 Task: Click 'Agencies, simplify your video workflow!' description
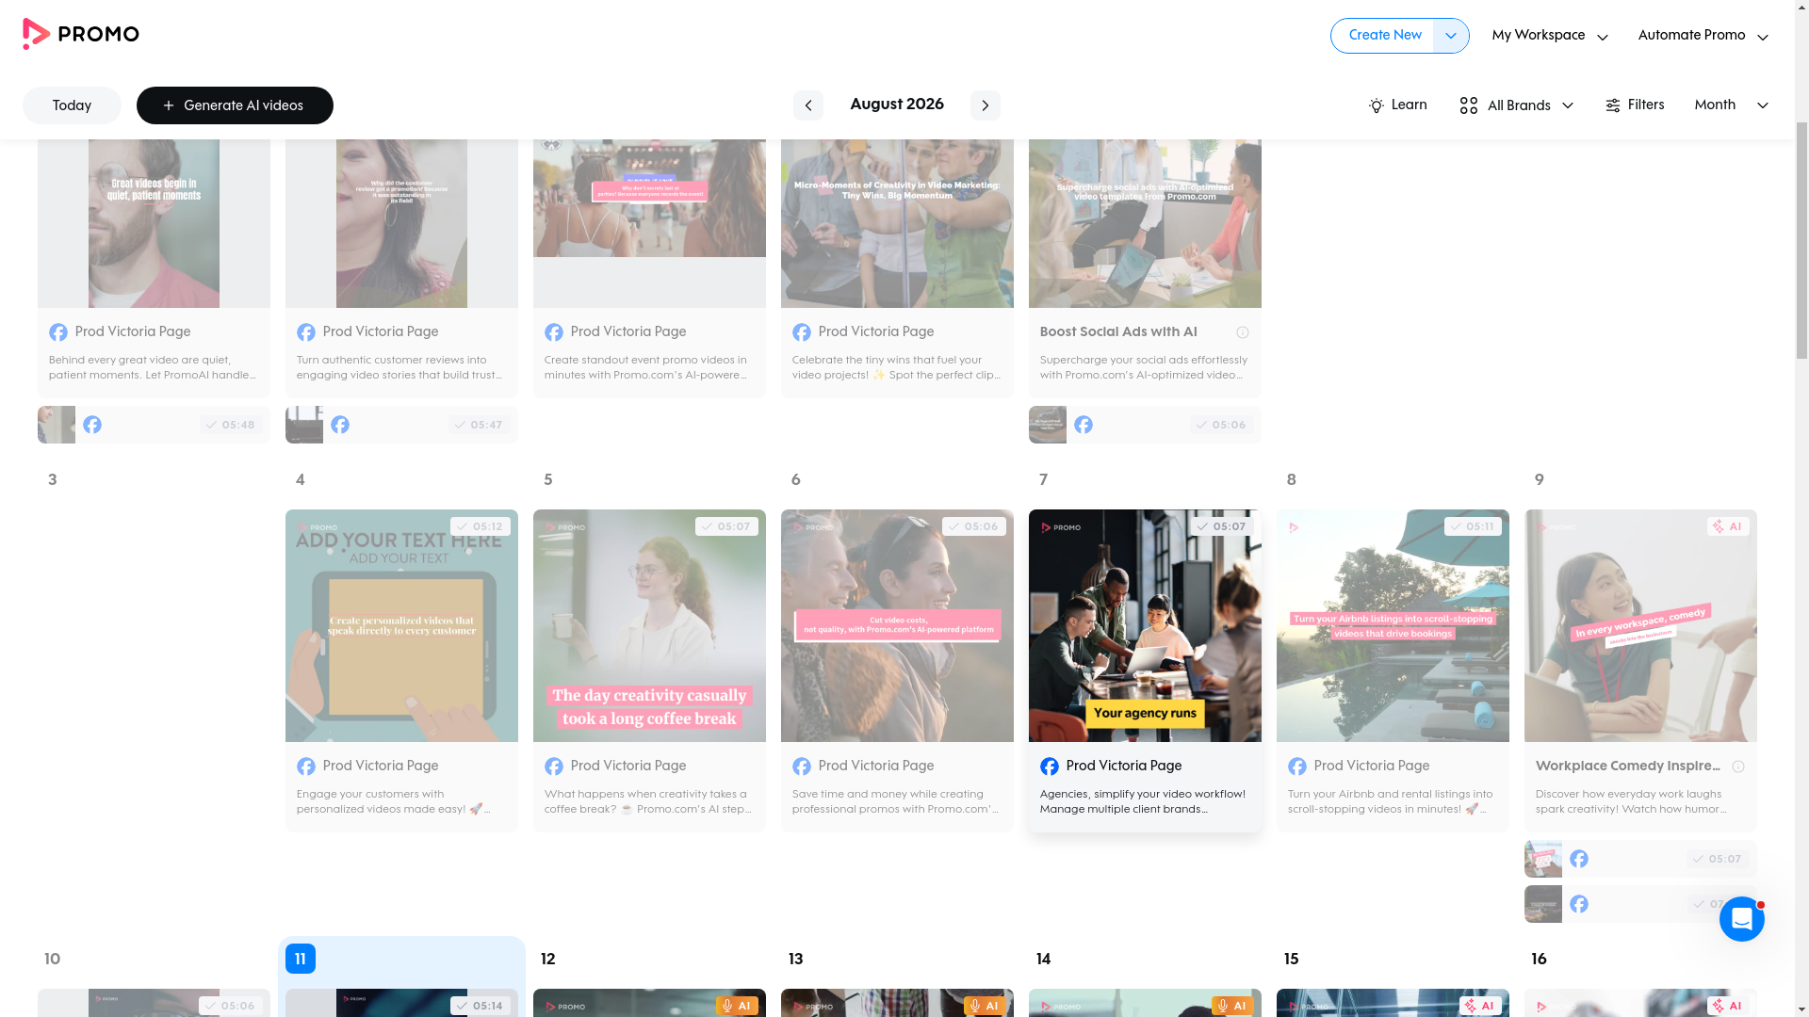coord(1143,801)
